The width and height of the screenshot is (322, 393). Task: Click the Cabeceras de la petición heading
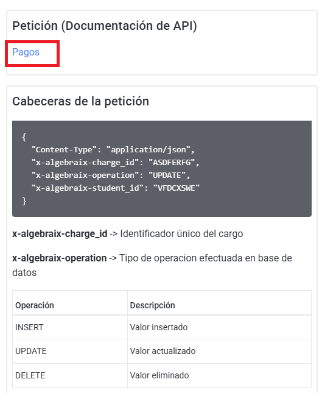pos(80,102)
